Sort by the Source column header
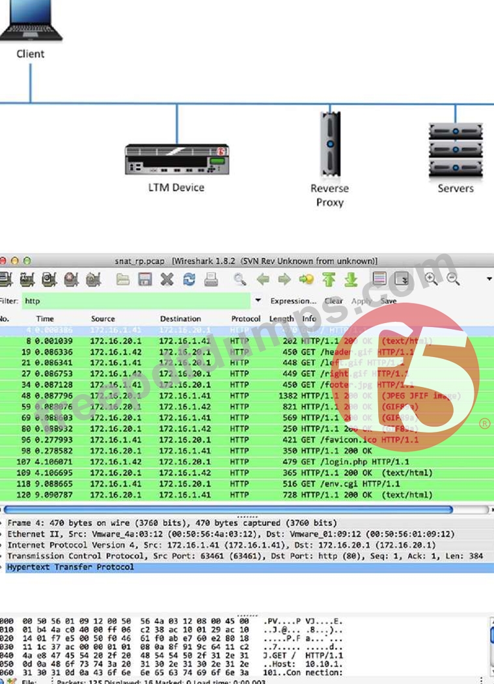The image size is (494, 684). coord(103,319)
